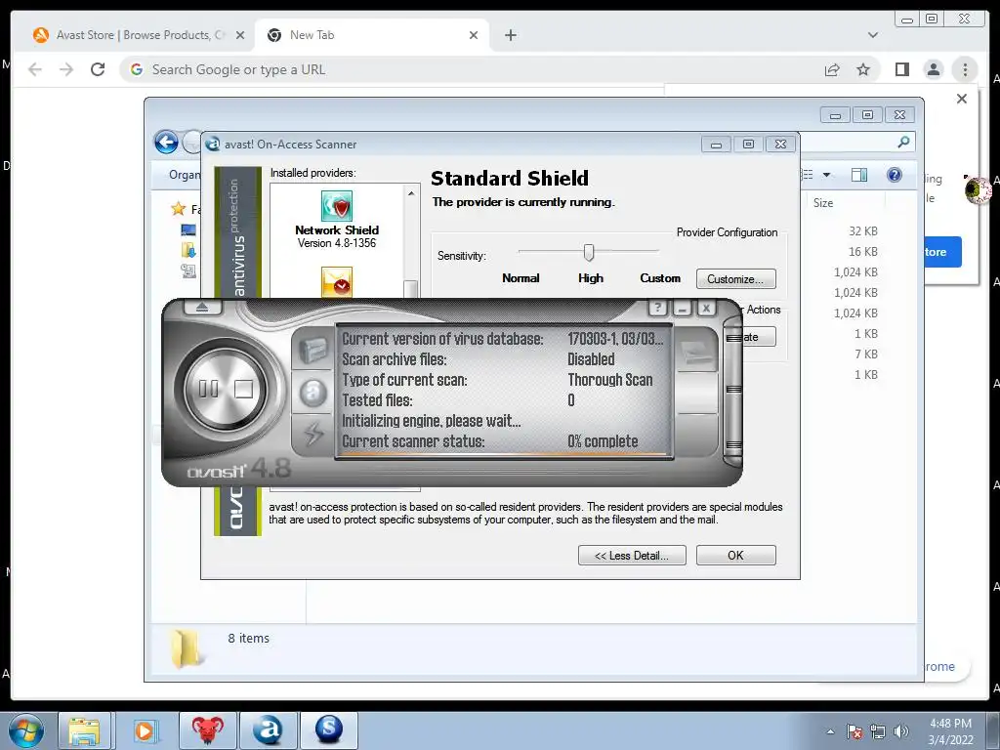The width and height of the screenshot is (1000, 750).
Task: Open File Explorer from the taskbar
Action: point(85,730)
